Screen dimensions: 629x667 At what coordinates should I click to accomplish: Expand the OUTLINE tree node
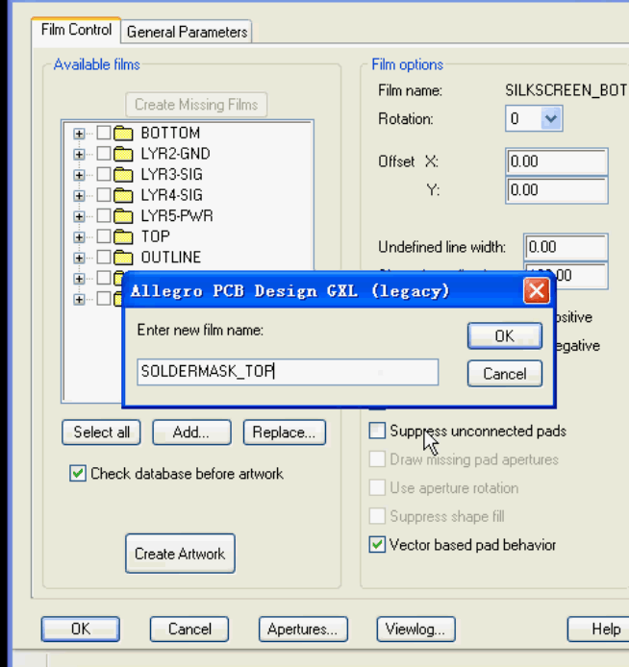click(79, 258)
